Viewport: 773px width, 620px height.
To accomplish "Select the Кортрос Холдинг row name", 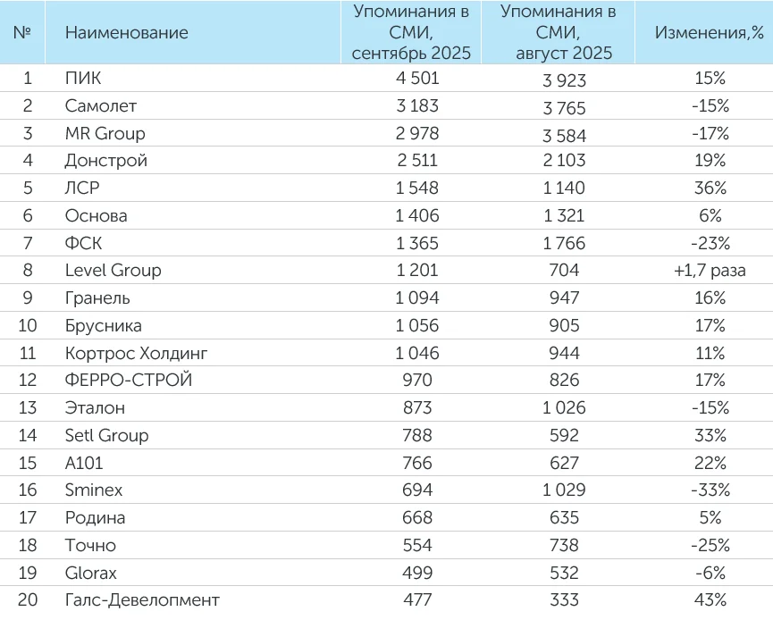I will pos(136,353).
